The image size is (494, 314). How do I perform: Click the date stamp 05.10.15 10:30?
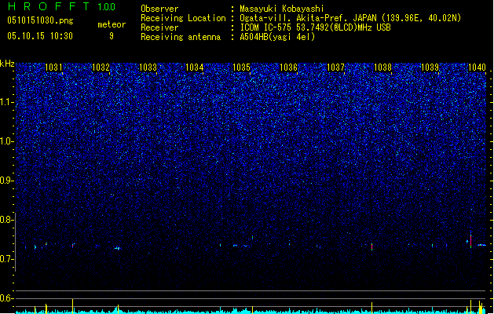pos(40,36)
